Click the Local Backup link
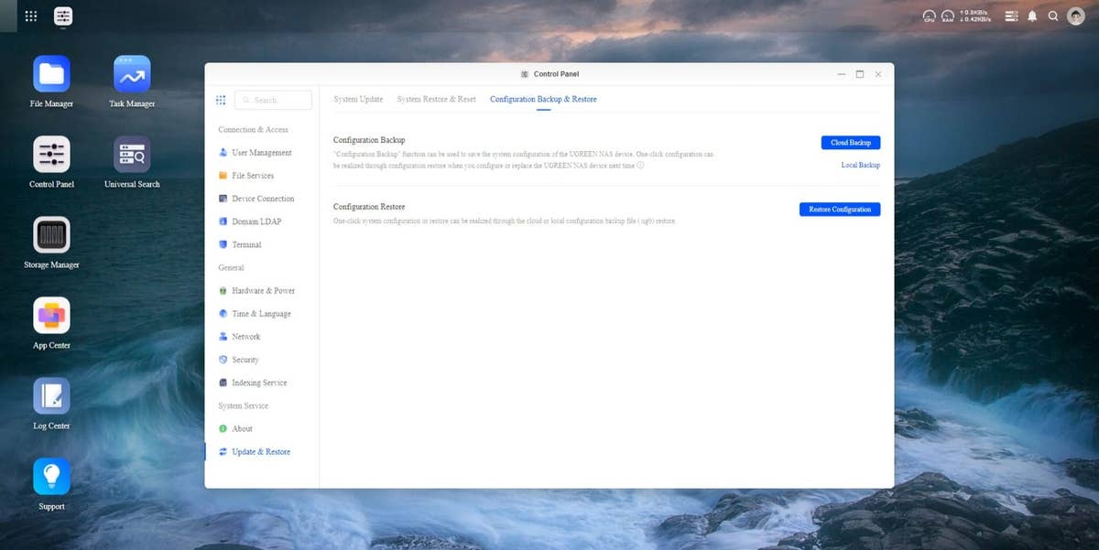This screenshot has height=550, width=1099. [860, 166]
